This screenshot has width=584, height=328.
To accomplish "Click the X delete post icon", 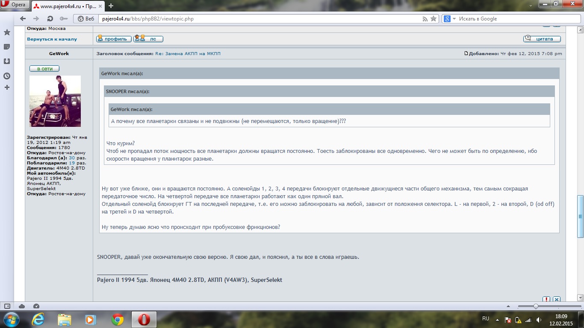I will pos(557,299).
